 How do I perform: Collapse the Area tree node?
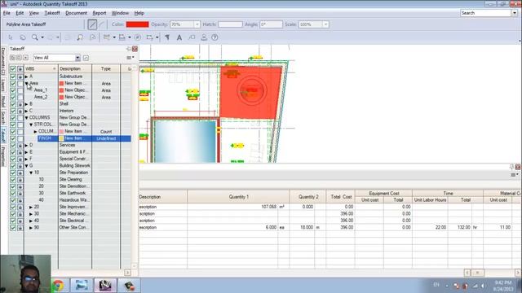pos(27,83)
